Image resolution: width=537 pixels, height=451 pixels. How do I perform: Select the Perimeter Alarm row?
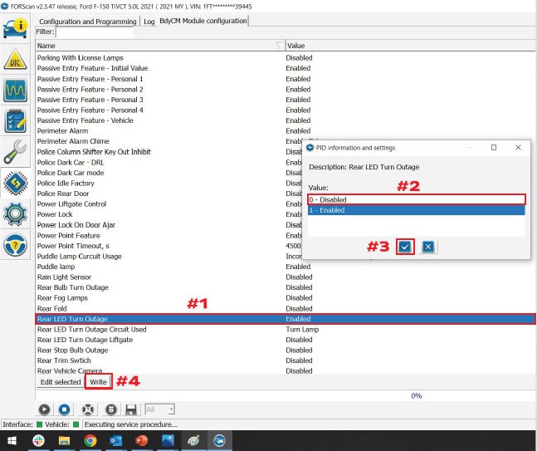coord(286,131)
